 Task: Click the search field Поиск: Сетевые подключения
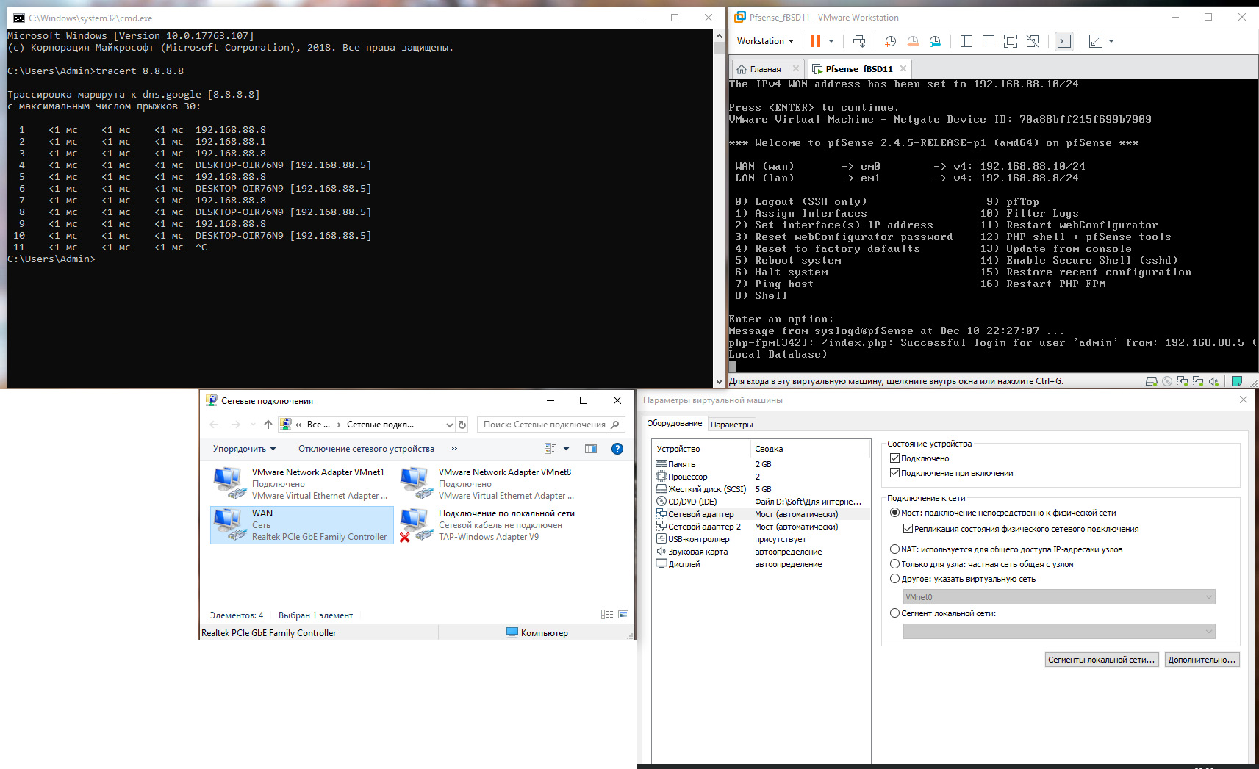pos(551,425)
